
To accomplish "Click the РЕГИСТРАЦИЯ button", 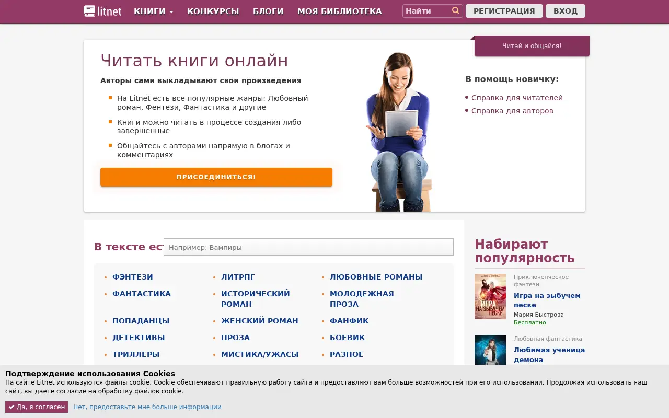I will (504, 11).
